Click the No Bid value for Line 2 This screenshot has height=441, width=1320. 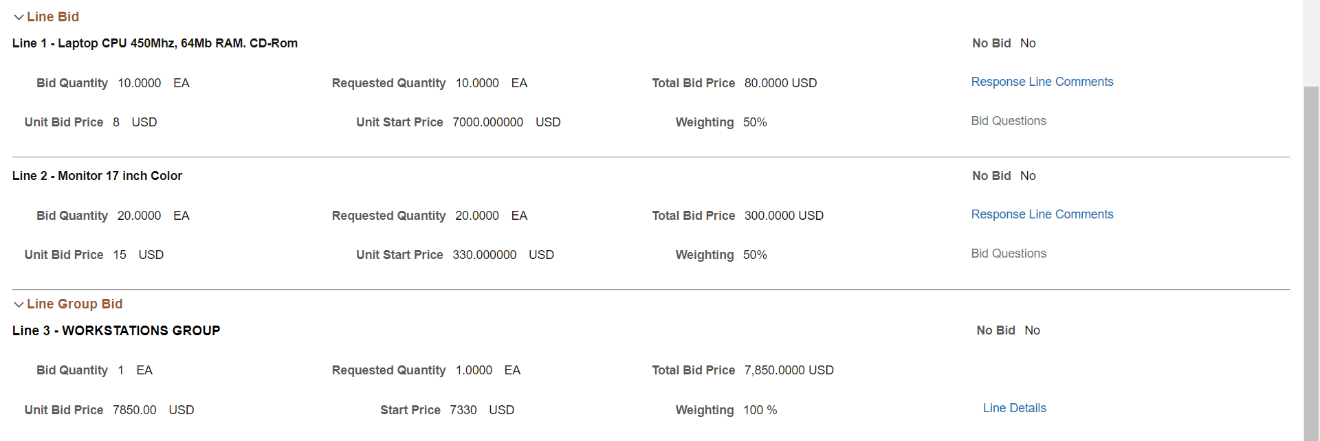point(1028,175)
